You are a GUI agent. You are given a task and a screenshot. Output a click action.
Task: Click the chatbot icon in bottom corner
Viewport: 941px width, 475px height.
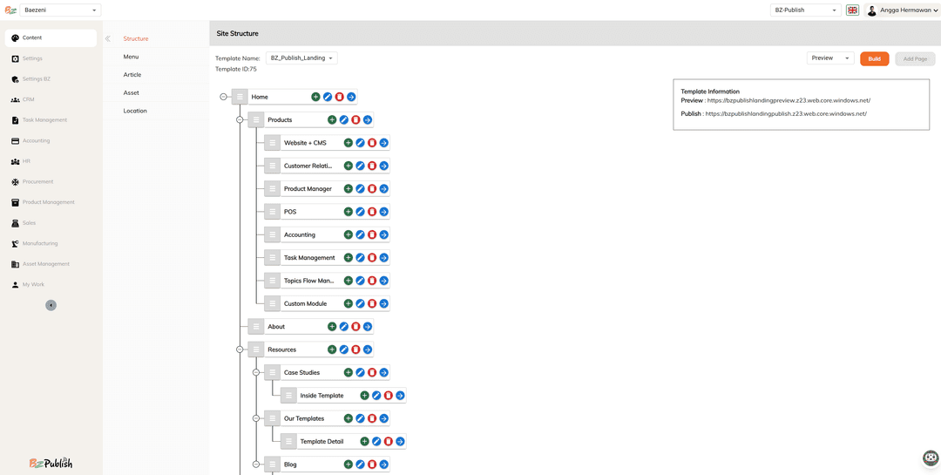coord(931,458)
